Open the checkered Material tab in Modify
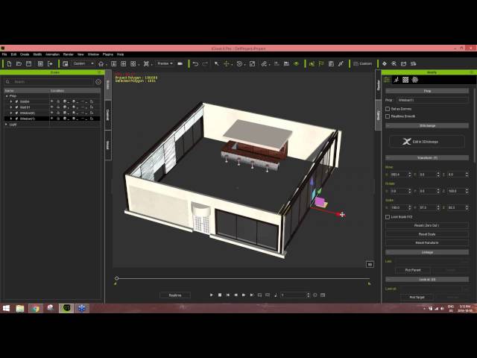 tap(405, 80)
